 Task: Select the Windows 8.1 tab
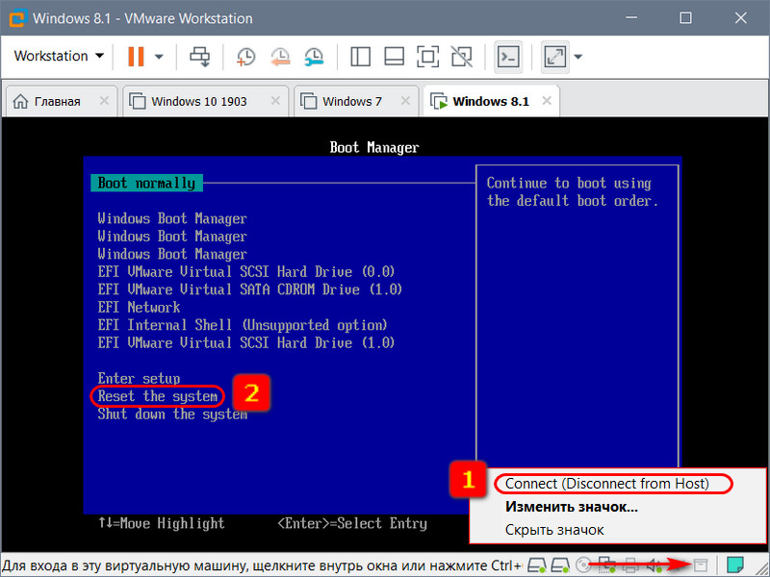coord(491,102)
